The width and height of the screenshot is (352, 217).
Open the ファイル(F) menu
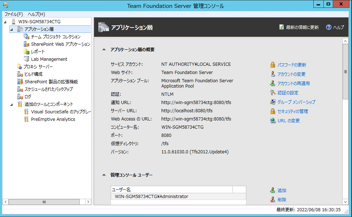(x=14, y=14)
